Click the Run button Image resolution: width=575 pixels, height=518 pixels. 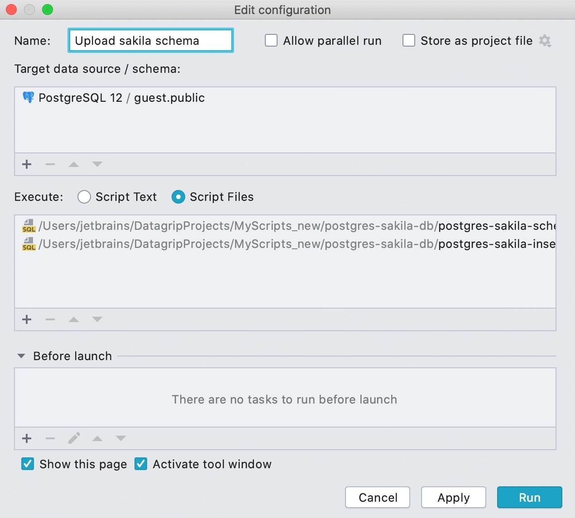530,498
